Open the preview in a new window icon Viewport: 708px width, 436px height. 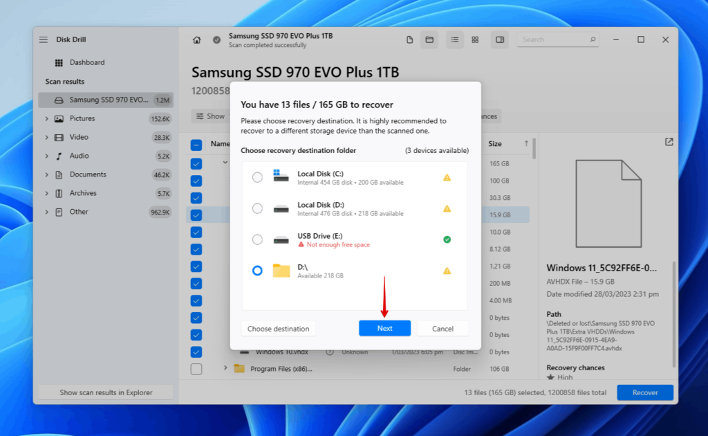tap(669, 141)
